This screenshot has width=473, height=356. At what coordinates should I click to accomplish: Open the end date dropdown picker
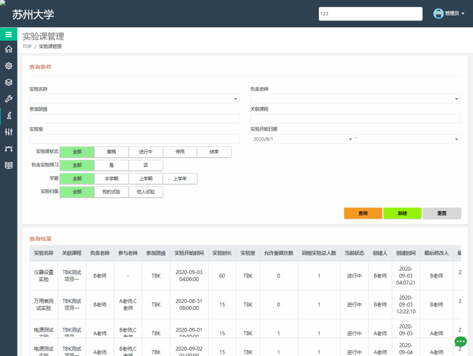click(409, 139)
